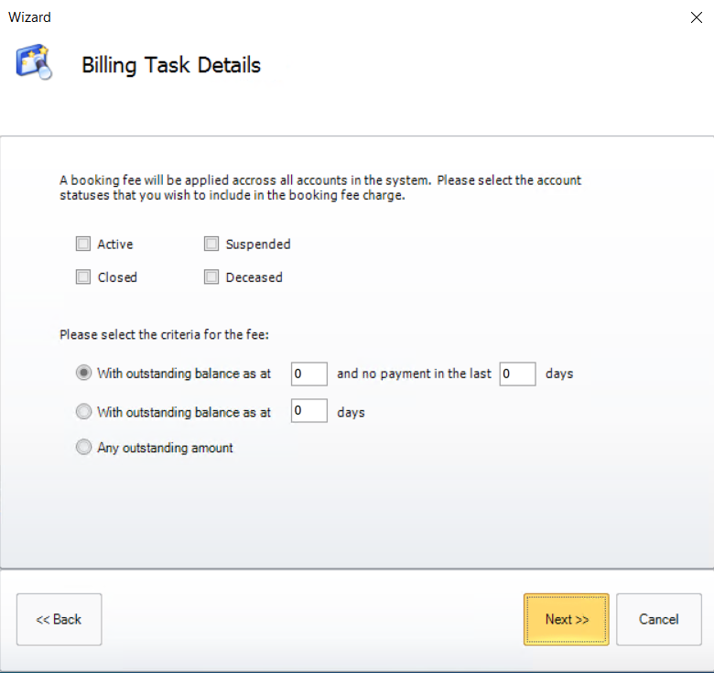Select the balance and no payment radio option
The width and height of the screenshot is (714, 673).
click(84, 374)
